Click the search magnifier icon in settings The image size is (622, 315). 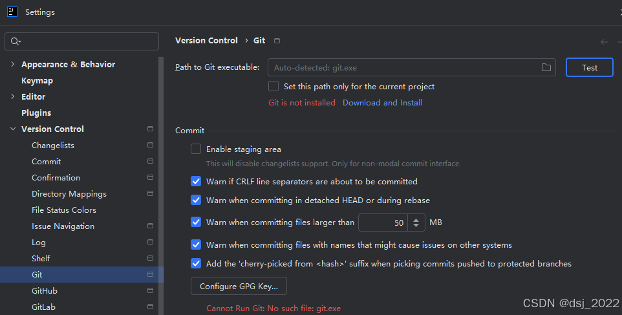[16, 41]
